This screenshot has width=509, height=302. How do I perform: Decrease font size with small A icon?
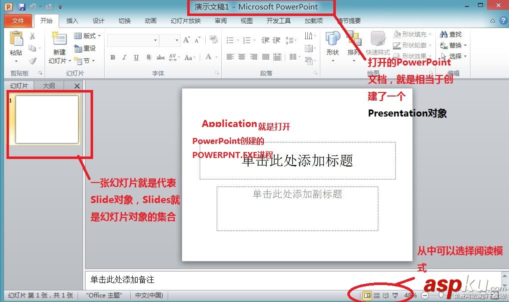[x=197, y=39]
